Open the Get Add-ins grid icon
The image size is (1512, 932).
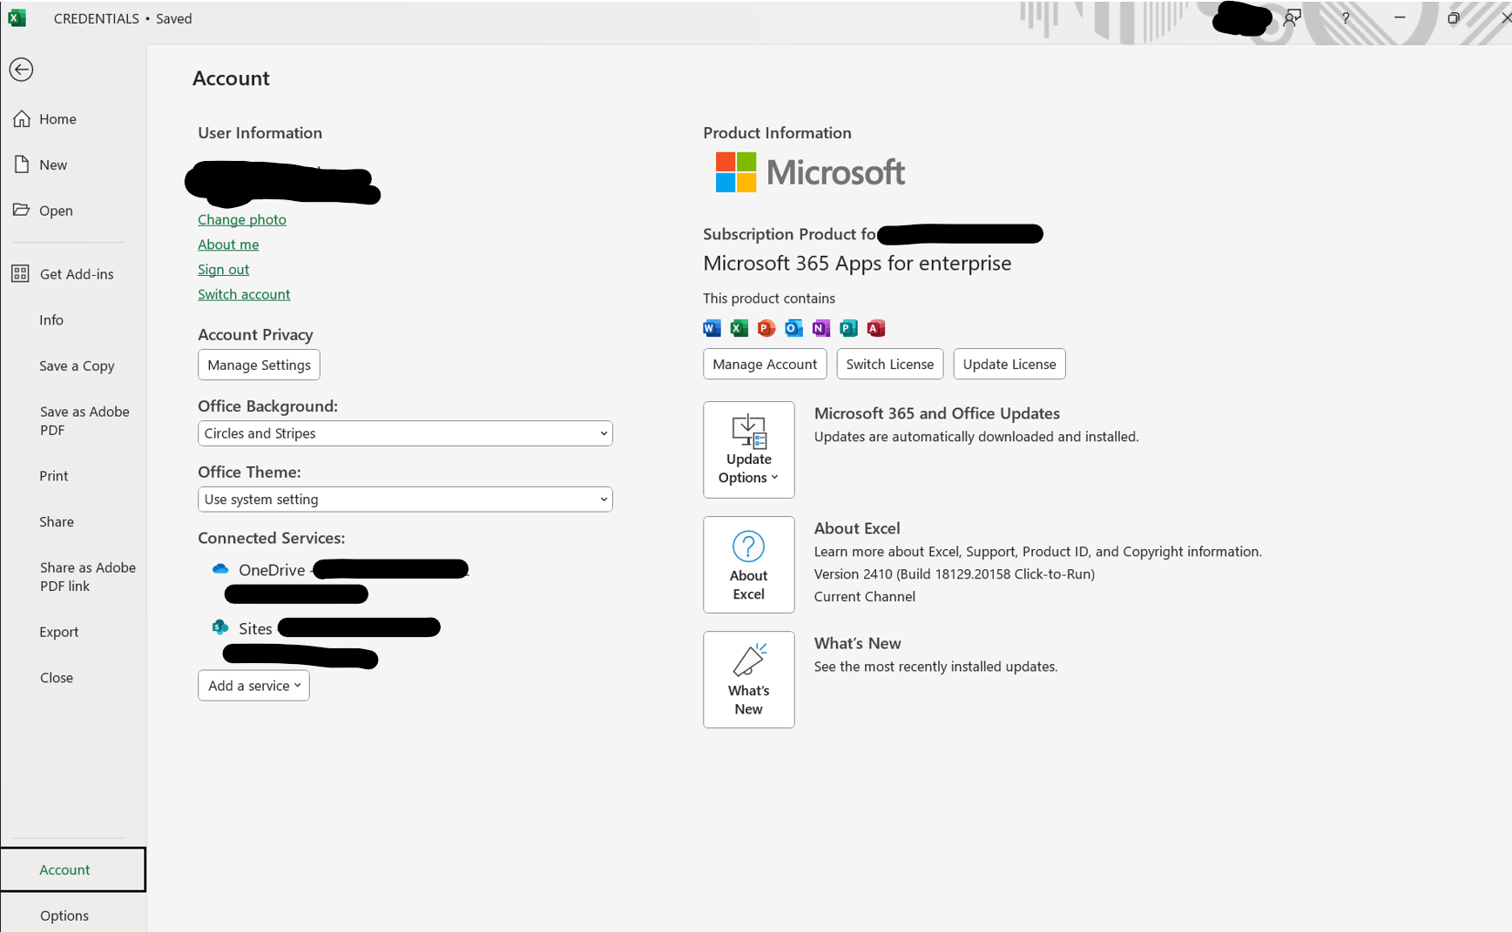pos(20,273)
